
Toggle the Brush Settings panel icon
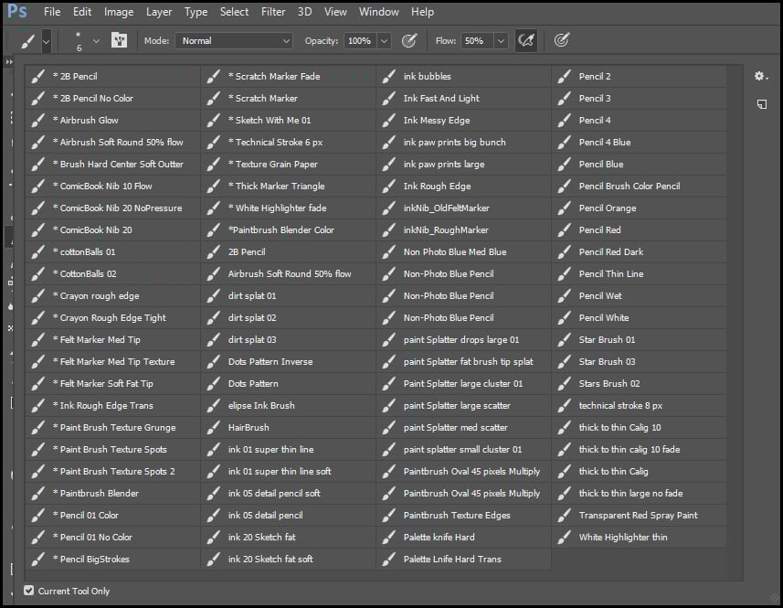[x=119, y=40]
